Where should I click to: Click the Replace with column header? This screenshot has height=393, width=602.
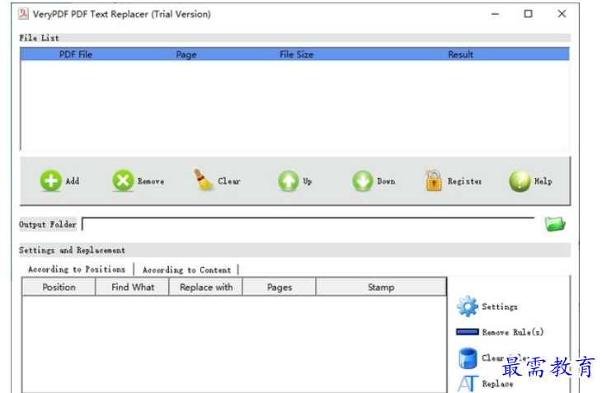[x=206, y=288]
